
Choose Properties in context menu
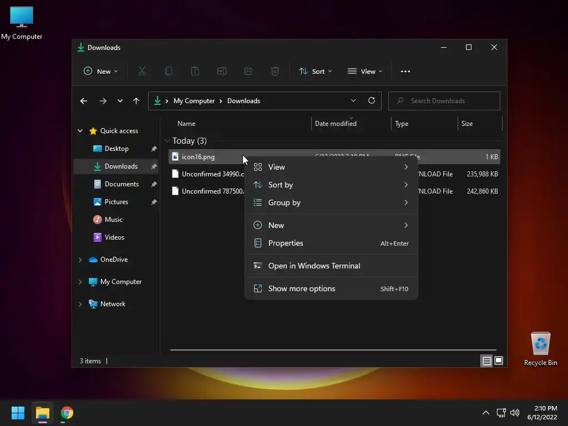pyautogui.click(x=332, y=243)
